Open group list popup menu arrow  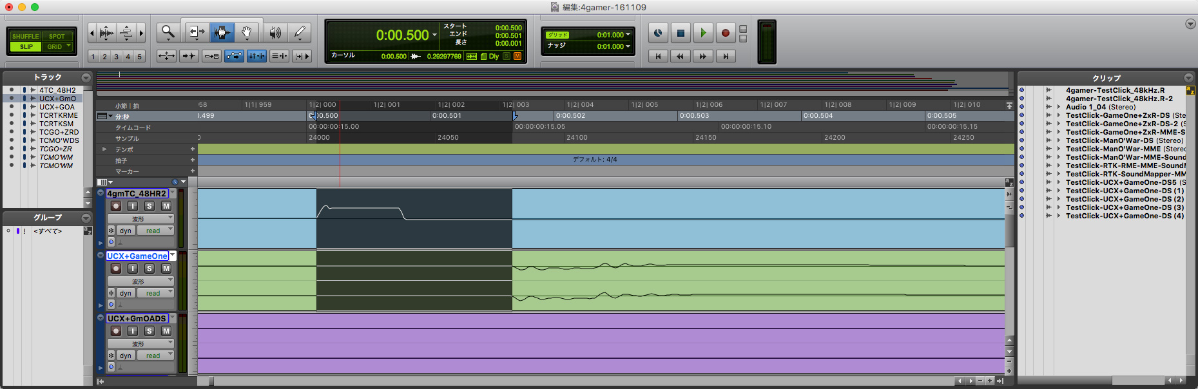click(x=86, y=218)
